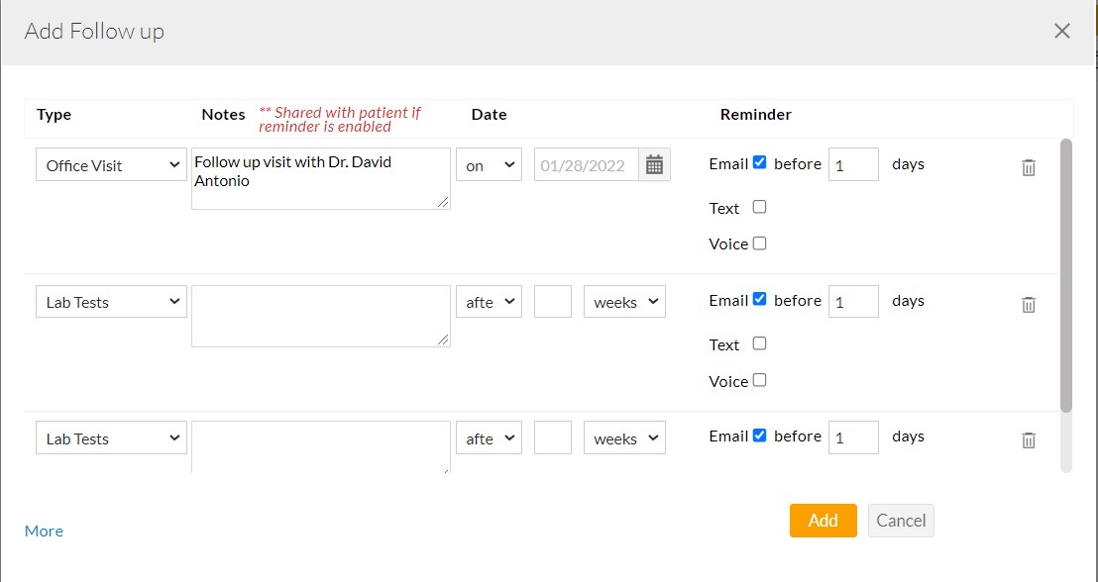This screenshot has width=1098, height=582.
Task: Uncheck Email reminder for Office Visit
Action: (x=760, y=162)
